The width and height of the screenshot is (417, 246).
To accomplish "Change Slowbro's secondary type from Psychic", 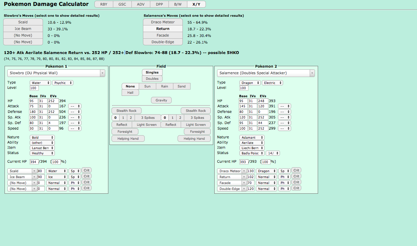I will (63, 83).
